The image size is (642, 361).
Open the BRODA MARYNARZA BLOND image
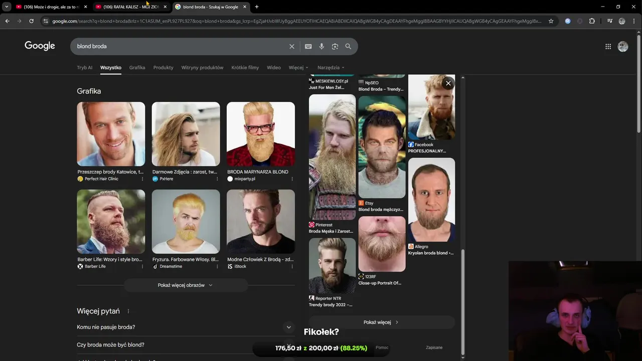(261, 134)
